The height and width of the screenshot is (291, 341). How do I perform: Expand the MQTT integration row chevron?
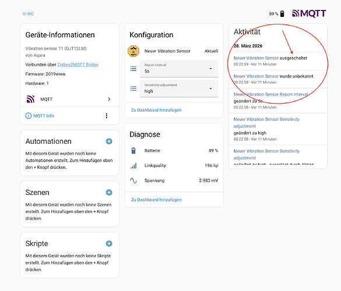109,100
